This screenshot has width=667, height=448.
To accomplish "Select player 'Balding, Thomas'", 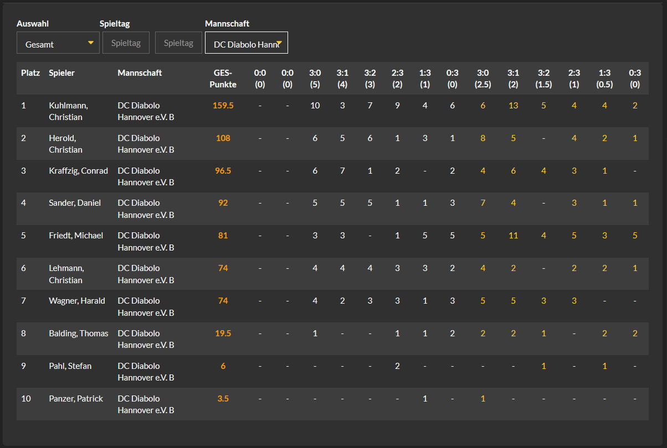I will click(79, 334).
